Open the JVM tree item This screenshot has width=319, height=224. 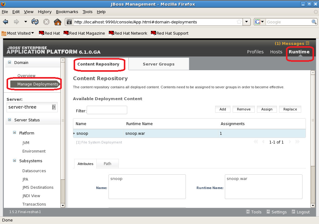tap(26, 143)
